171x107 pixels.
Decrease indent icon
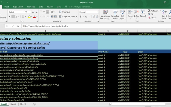click(x=52, y=17)
